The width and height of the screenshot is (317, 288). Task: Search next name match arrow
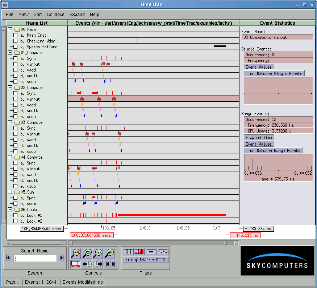tap(62, 258)
